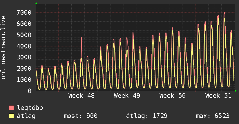The height and width of the screenshot is (124, 239).
Task: Click the 'Week 51' x-axis label
Action: [218, 96]
